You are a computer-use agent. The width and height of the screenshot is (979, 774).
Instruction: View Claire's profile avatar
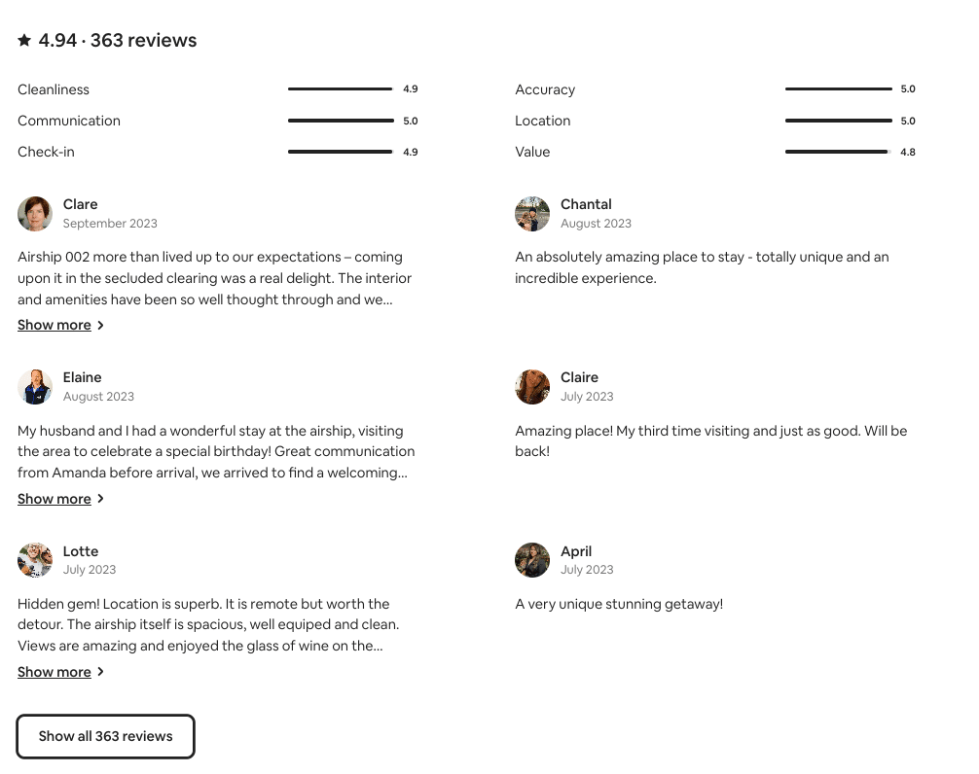(532, 387)
